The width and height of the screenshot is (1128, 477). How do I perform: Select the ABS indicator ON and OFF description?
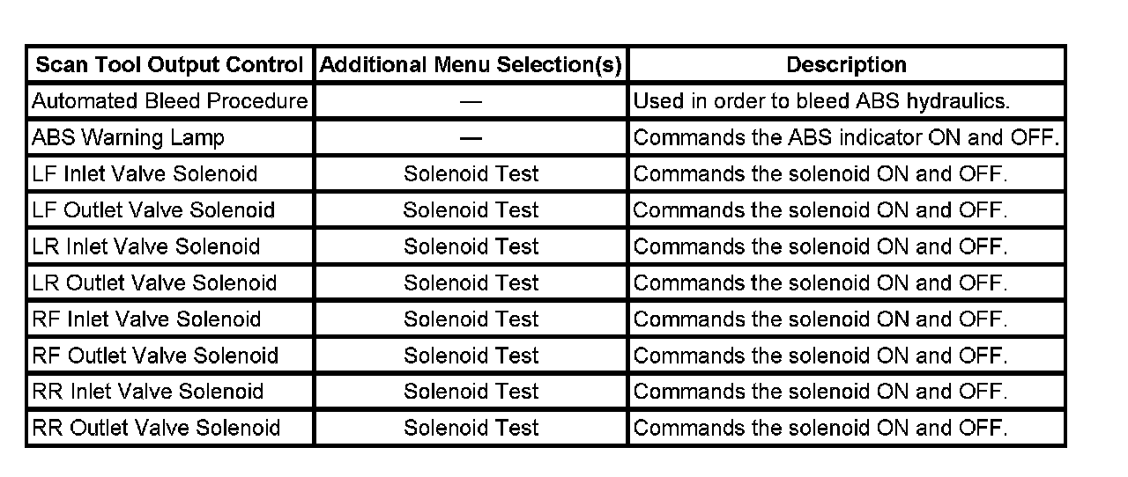click(846, 138)
